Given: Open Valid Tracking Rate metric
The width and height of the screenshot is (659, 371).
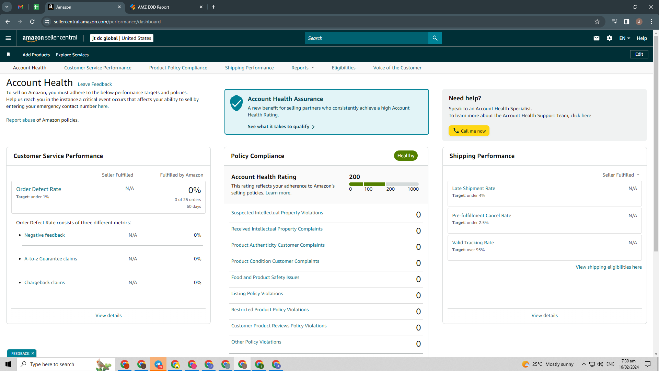Looking at the screenshot, I should pos(473,243).
